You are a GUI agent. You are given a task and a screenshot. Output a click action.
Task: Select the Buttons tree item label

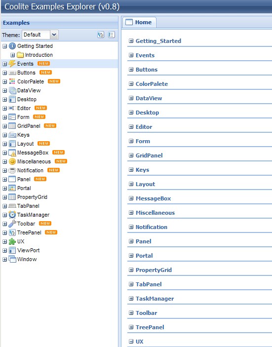pos(26,73)
